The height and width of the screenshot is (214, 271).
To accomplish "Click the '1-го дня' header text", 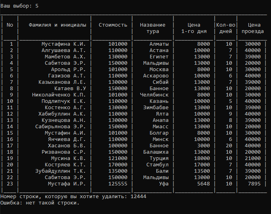I will (x=194, y=31).
